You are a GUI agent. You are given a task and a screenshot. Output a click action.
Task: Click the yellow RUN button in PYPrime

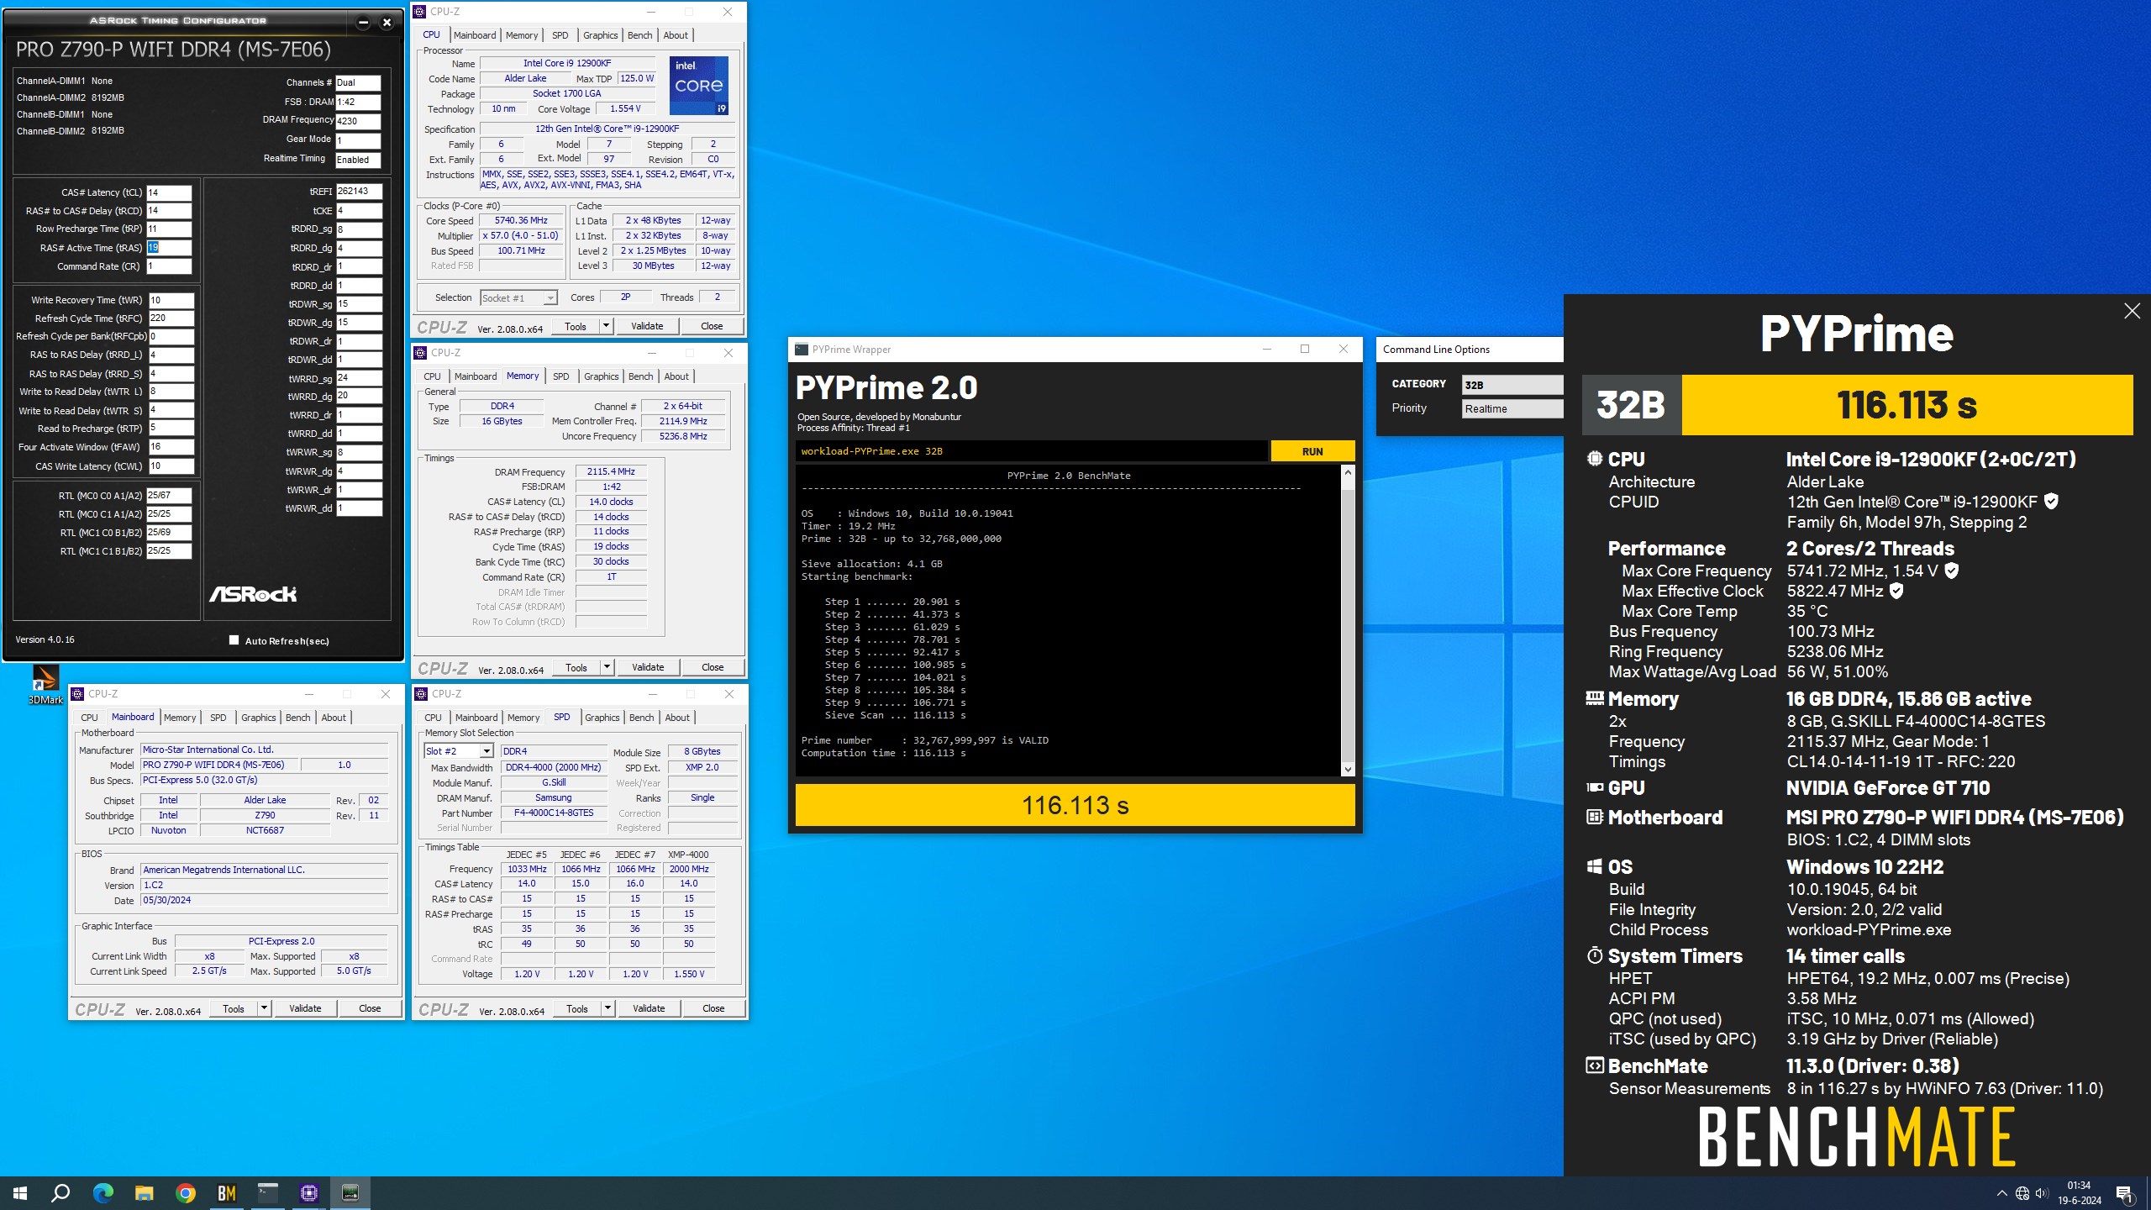point(1312,451)
